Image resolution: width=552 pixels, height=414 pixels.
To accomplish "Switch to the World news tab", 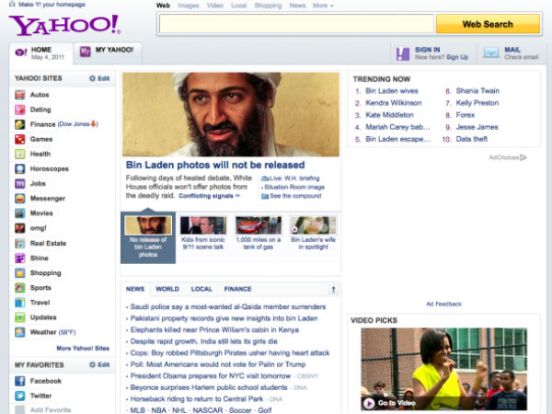I will (167, 289).
